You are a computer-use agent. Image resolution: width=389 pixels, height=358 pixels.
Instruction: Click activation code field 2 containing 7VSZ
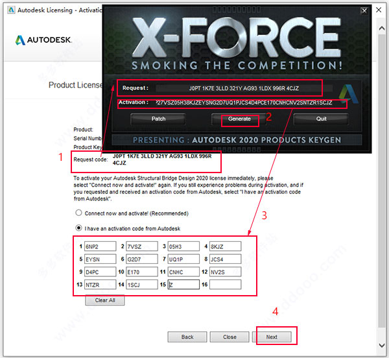click(x=141, y=246)
